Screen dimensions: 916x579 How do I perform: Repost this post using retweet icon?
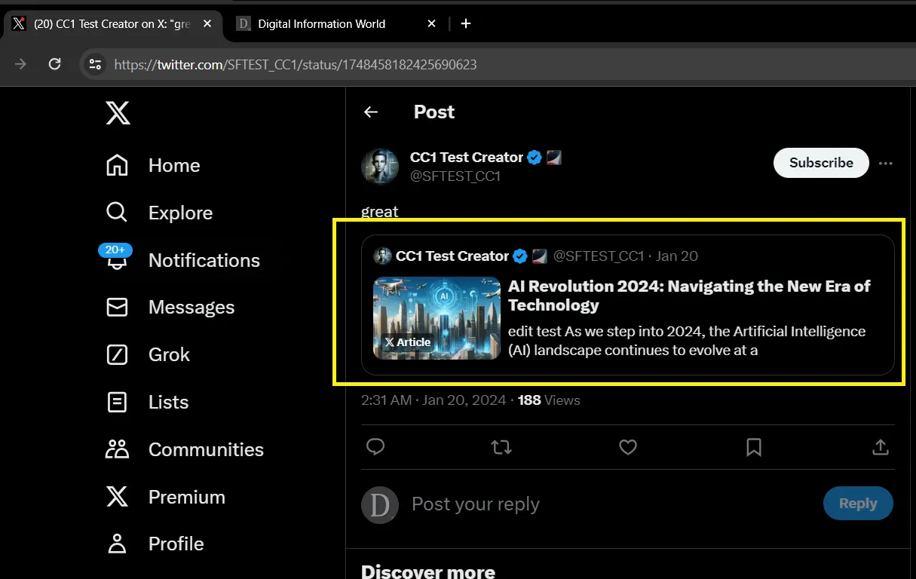coord(501,447)
